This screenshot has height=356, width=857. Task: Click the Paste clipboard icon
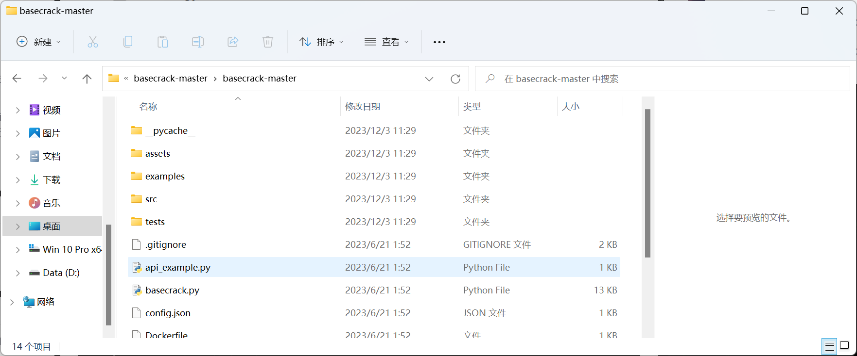click(x=163, y=42)
